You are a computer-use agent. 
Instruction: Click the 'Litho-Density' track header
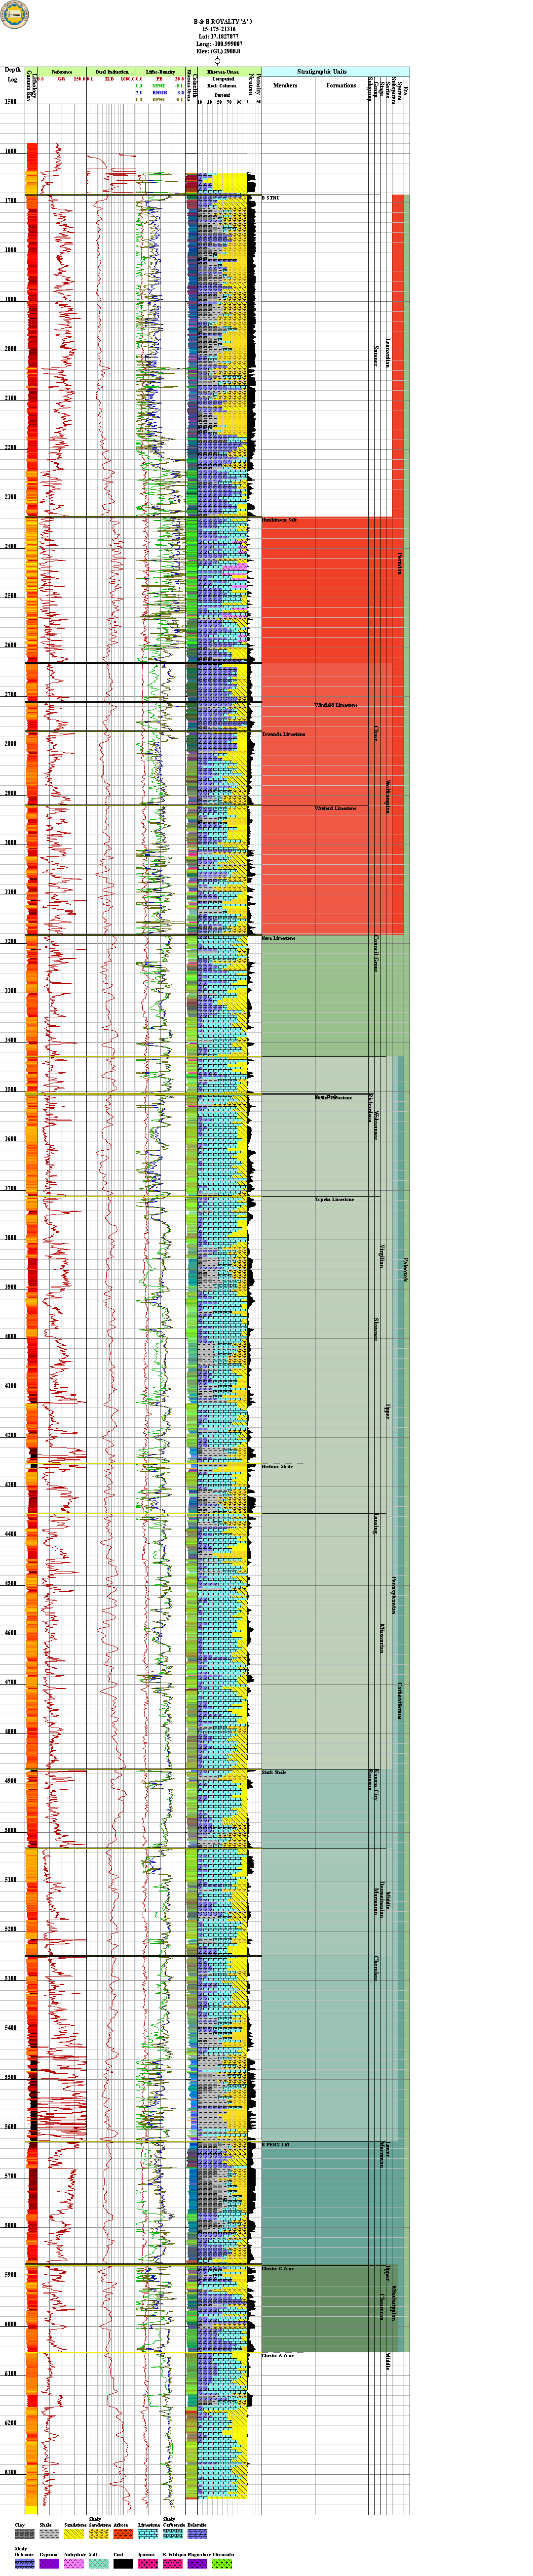pos(160,72)
